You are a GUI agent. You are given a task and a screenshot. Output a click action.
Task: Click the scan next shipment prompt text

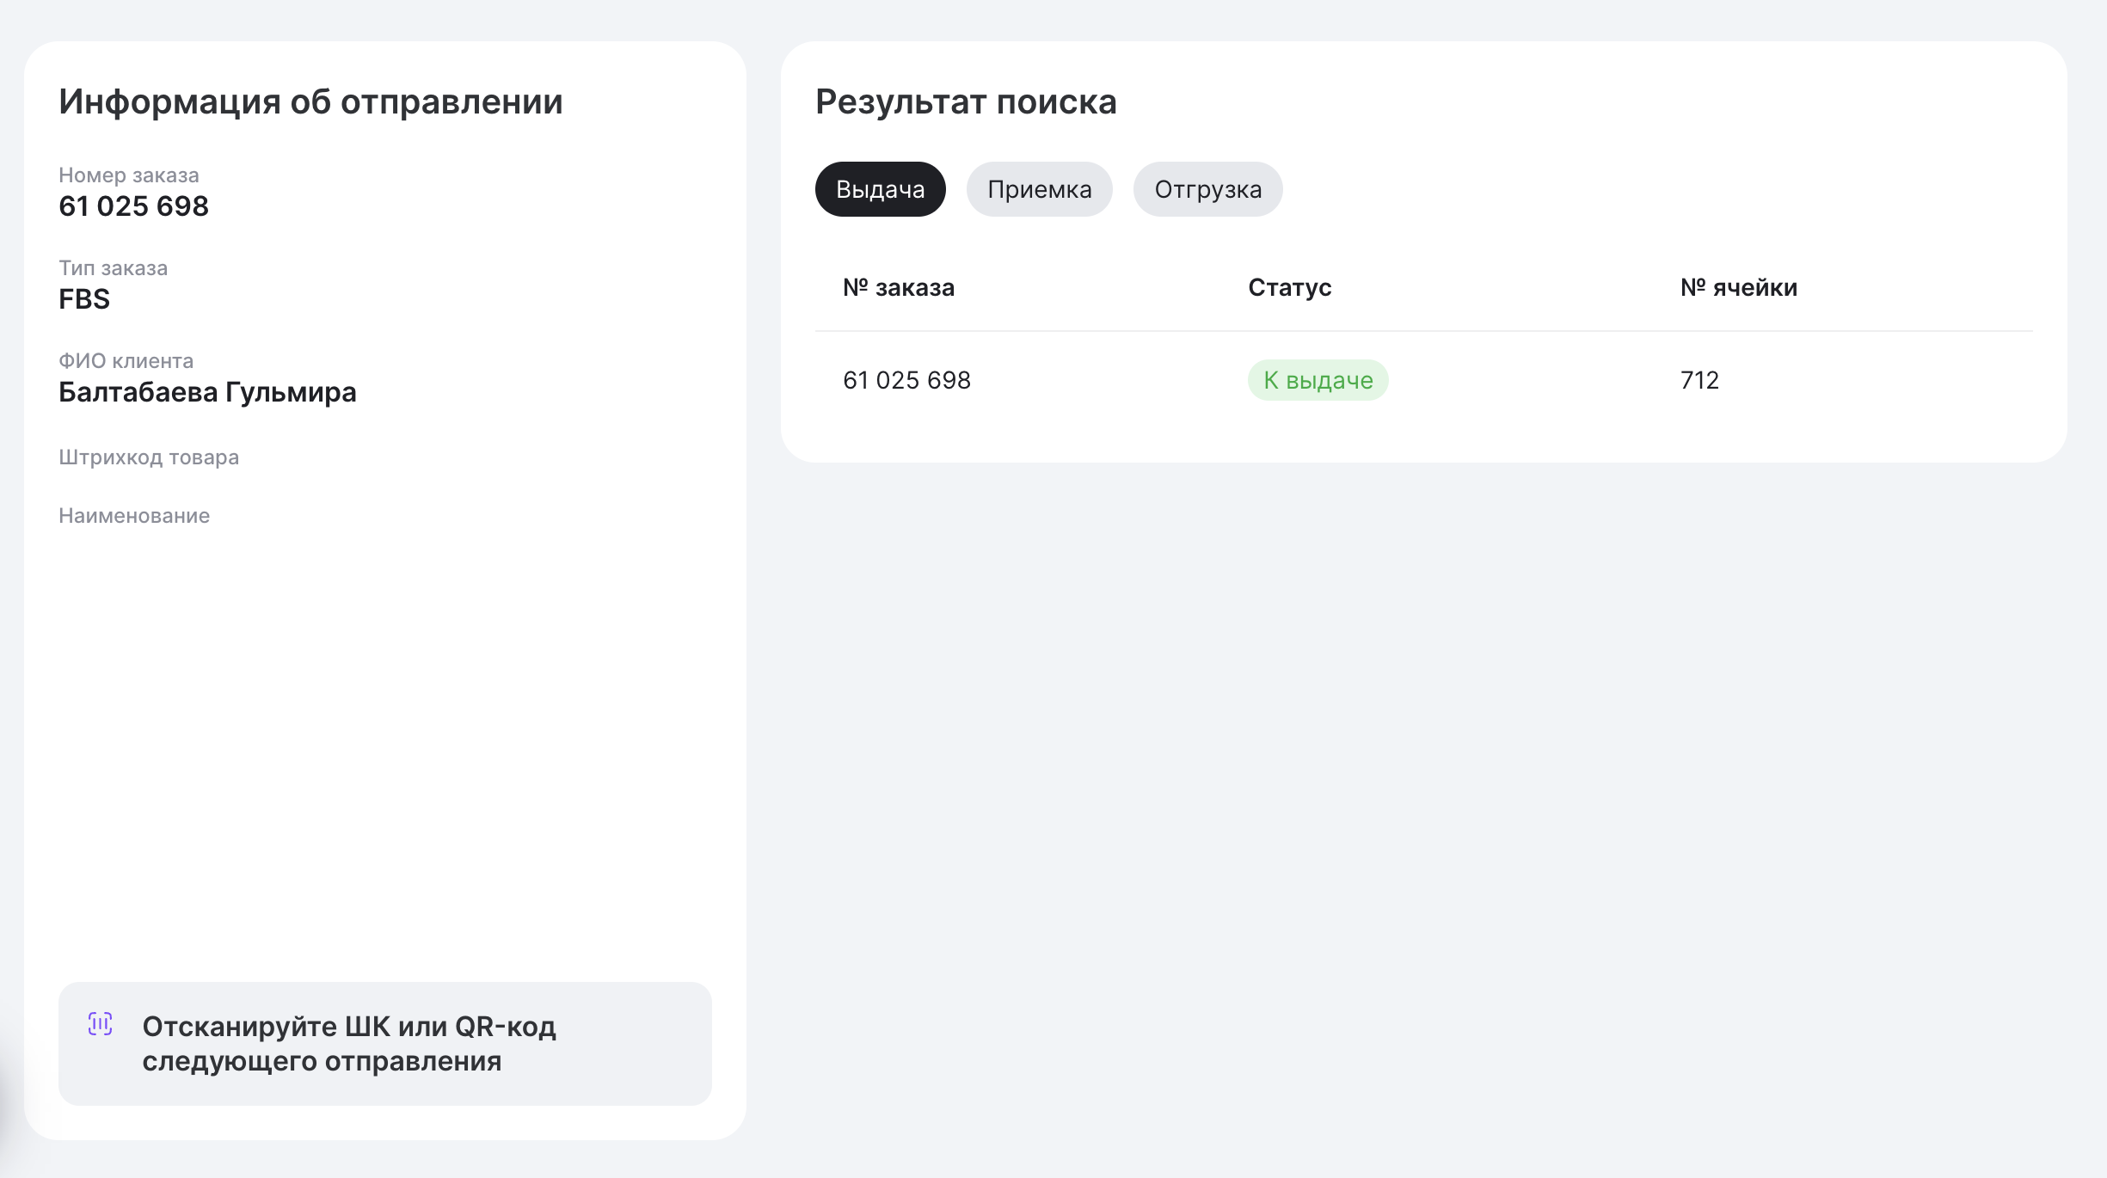349,1044
